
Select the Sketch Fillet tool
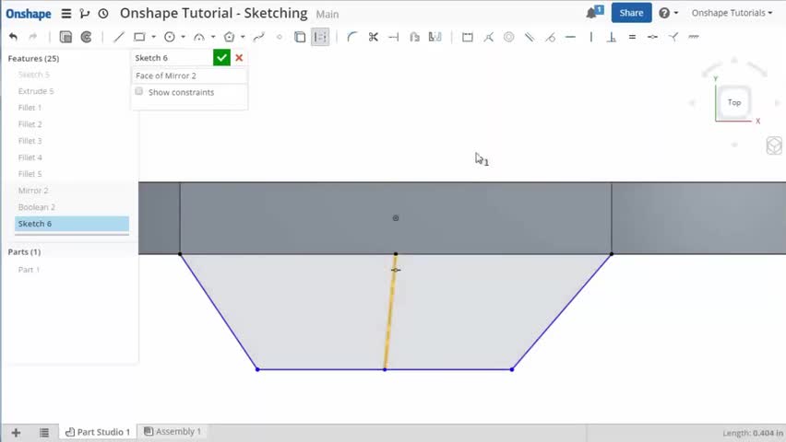click(351, 37)
